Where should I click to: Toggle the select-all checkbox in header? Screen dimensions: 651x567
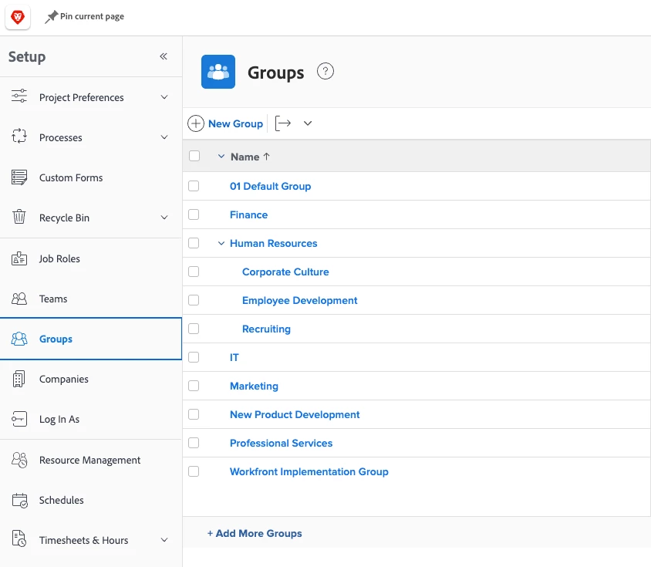194,156
